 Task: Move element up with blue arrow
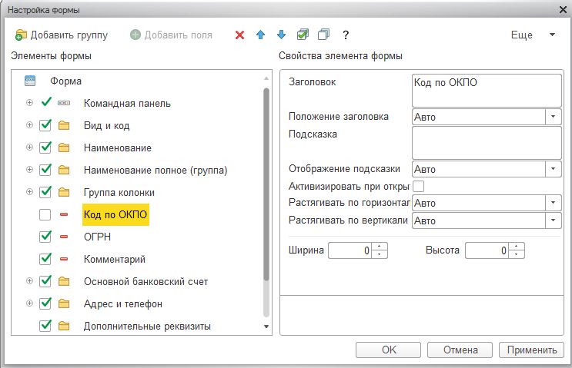(260, 35)
